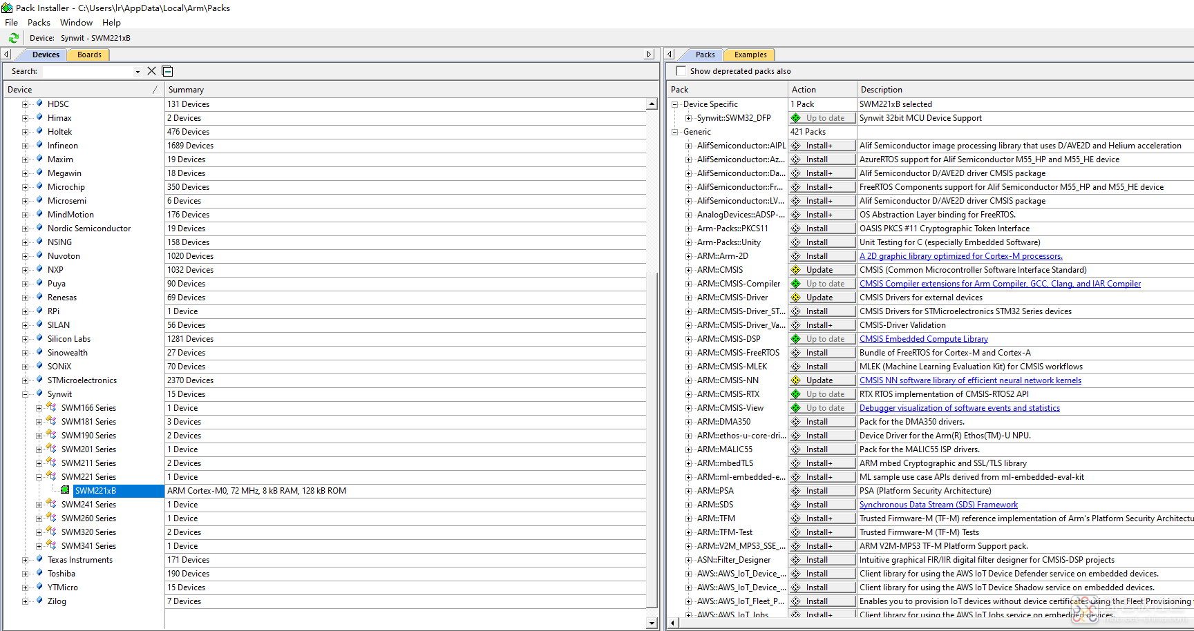This screenshot has height=631, width=1194.
Task: Expand the STMicroelectronics vendor node
Action: [26, 380]
